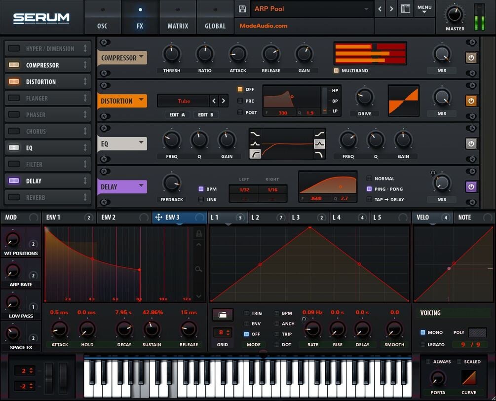
Task: Open the Distortion effect dropdown
Action: [x=122, y=101]
